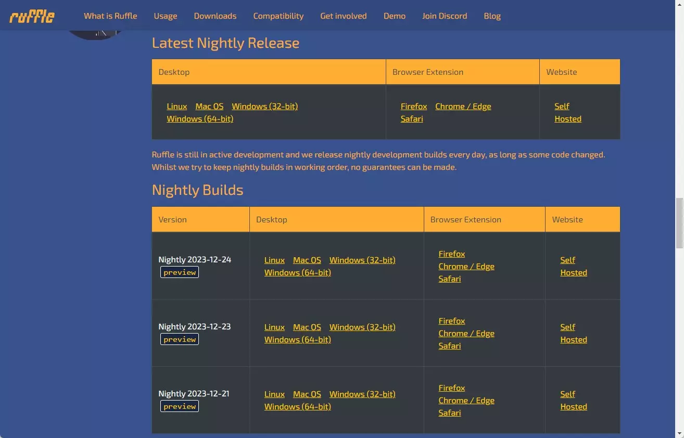Click preview badge for Nightly 2023-12-23
684x438 pixels.
tap(180, 339)
